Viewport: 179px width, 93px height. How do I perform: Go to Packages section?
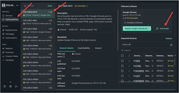[8, 34]
